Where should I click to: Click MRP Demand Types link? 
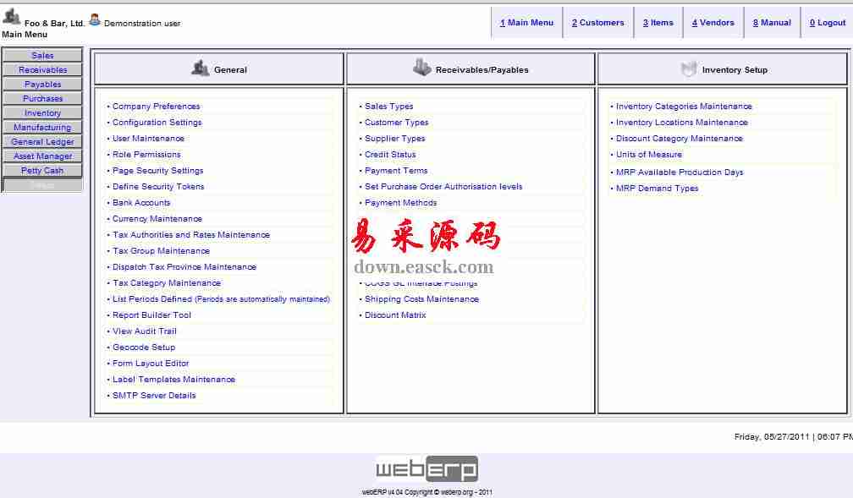(x=657, y=189)
